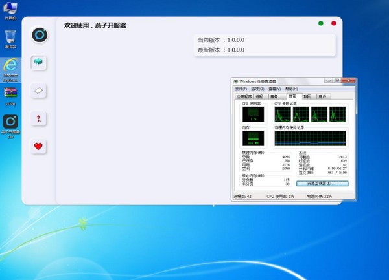Screen dimensions: 389x280
Task: Open the Recycle Bin desktop icon
Action: pos(10,38)
